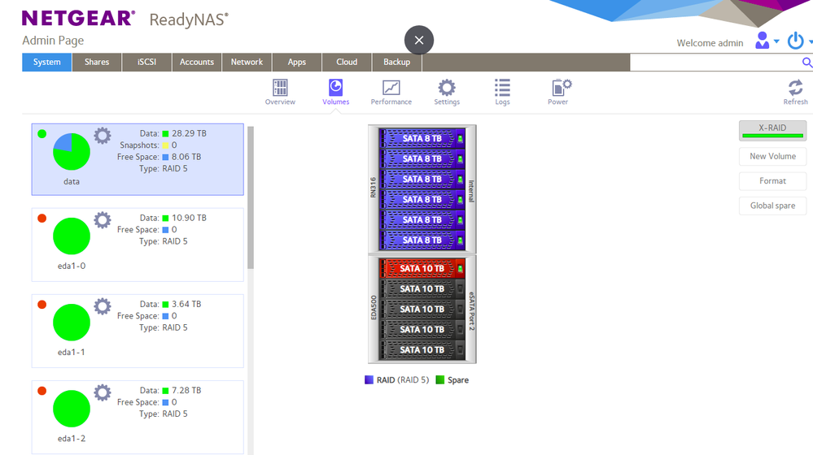
Task: Click the volume list vertical scrollbar
Action: tap(251, 197)
